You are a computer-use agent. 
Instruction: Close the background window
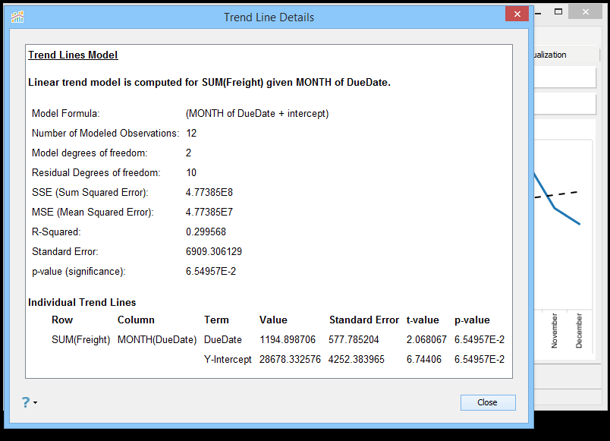click(x=586, y=11)
